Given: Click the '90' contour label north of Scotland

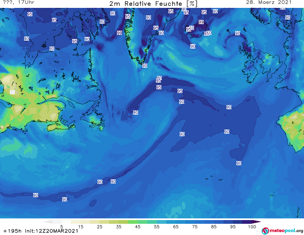Looking at the screenshot, I should [x=238, y=33].
